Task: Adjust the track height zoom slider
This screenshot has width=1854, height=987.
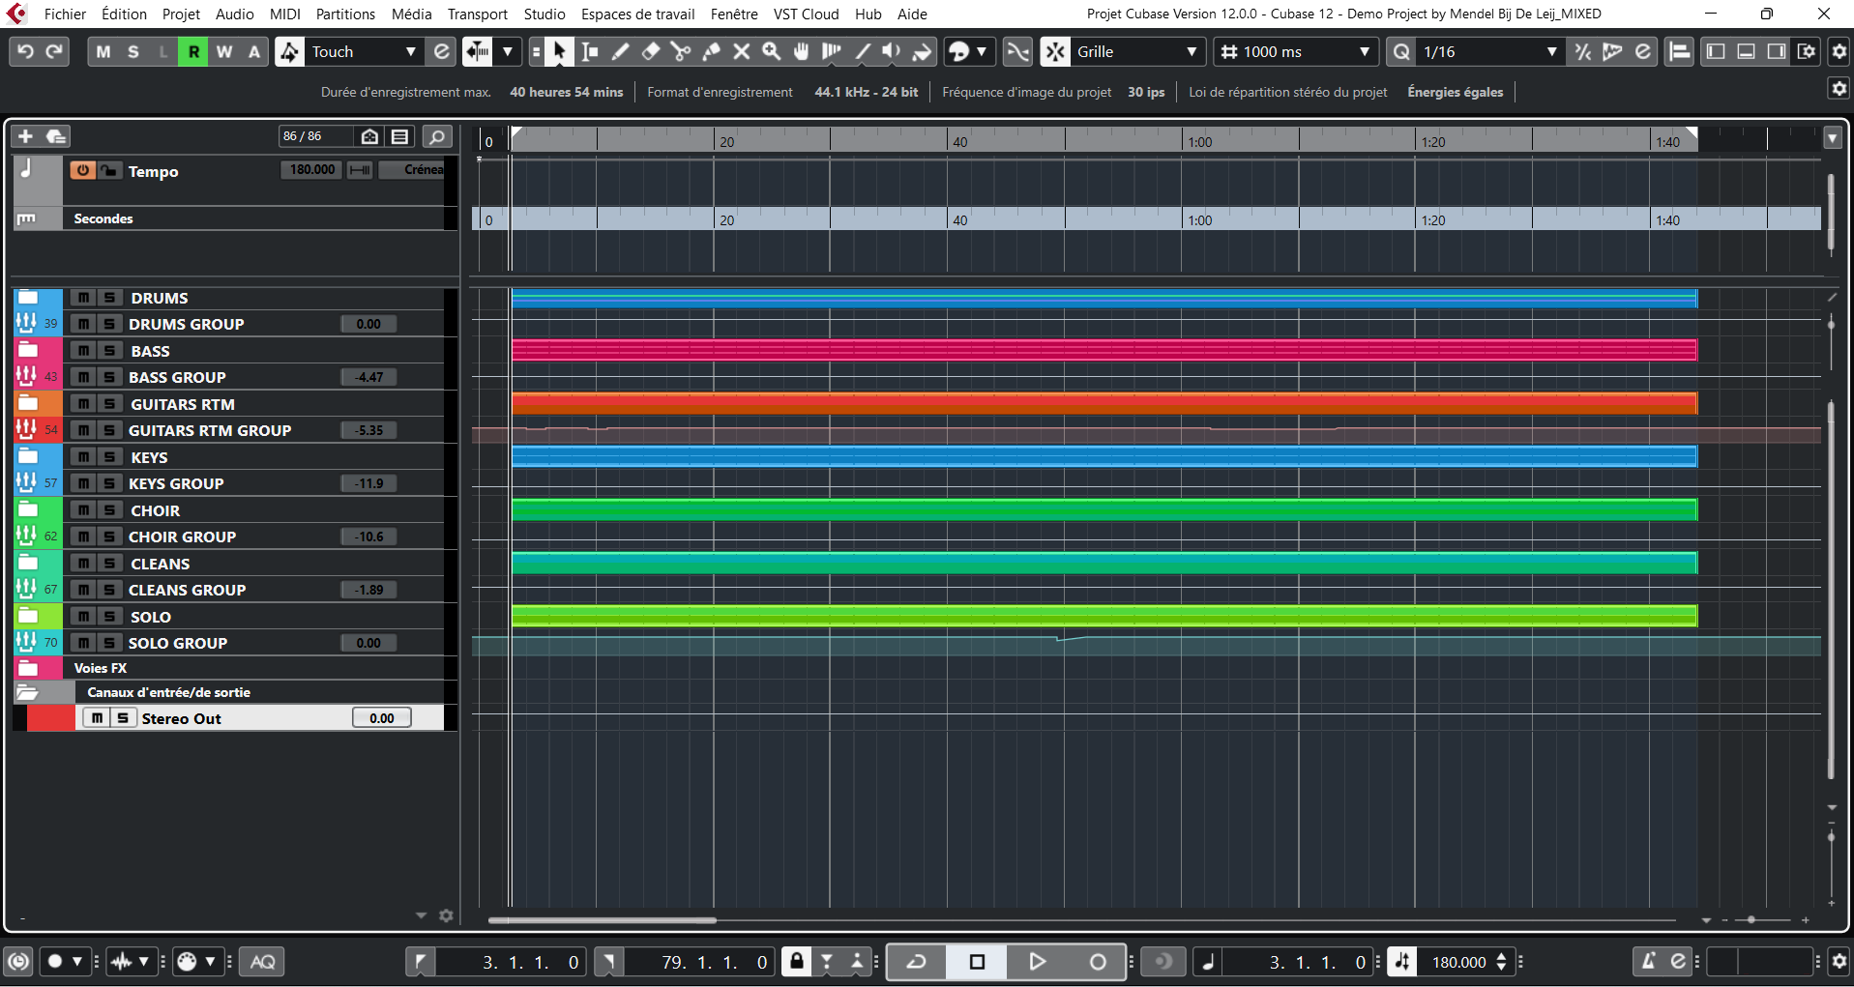Action: tap(1832, 837)
